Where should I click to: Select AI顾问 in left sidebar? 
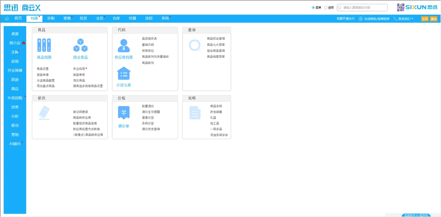pos(15,144)
